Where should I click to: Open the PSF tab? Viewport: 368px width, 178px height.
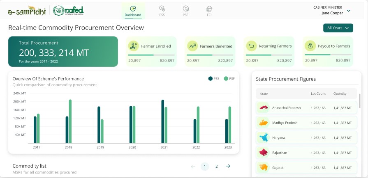point(186,11)
